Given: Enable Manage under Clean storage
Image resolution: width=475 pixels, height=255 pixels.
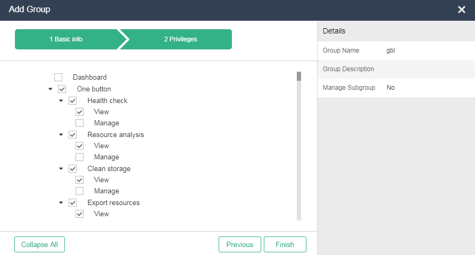Looking at the screenshot, I should (79, 191).
